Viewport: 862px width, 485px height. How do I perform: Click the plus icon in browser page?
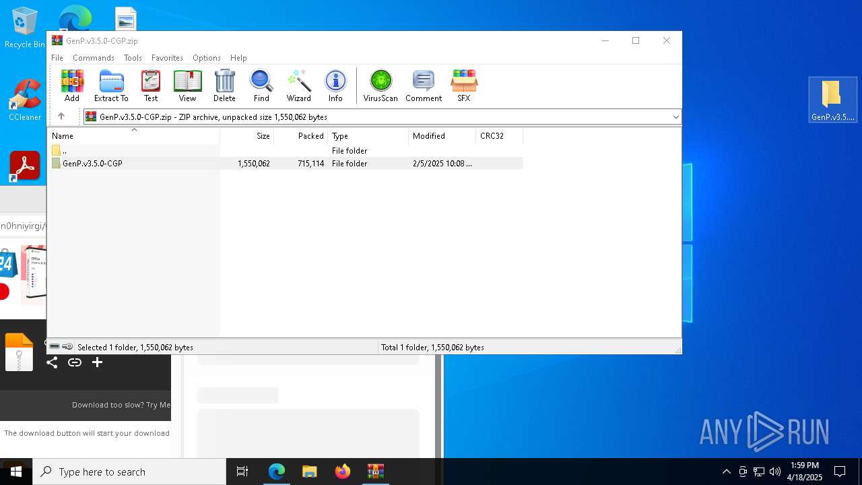click(x=97, y=362)
